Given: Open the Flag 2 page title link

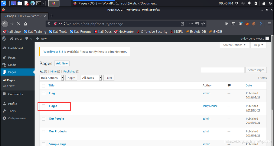Looking at the screenshot, I should click(53, 106).
